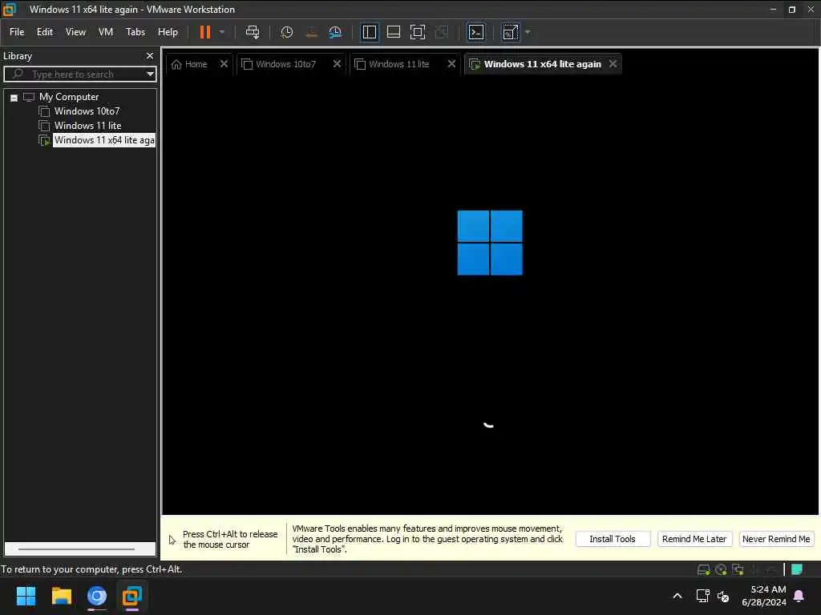Click the muted volume tray icon
This screenshot has height=615, width=821.
tap(724, 596)
